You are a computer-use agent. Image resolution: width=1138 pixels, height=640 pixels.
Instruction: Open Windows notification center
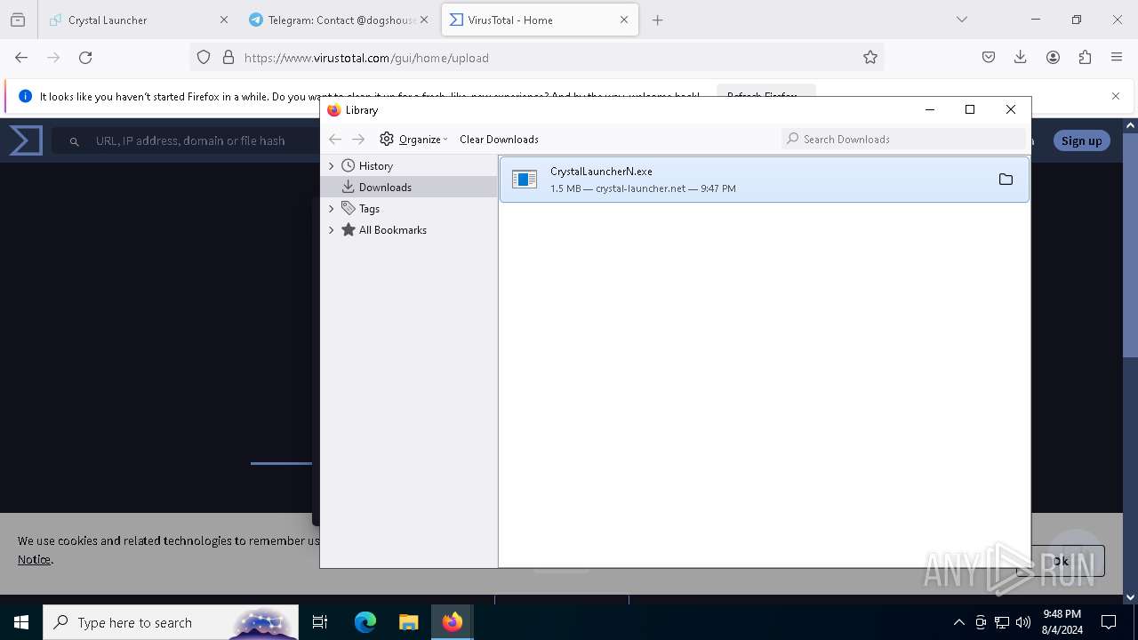click(1109, 622)
